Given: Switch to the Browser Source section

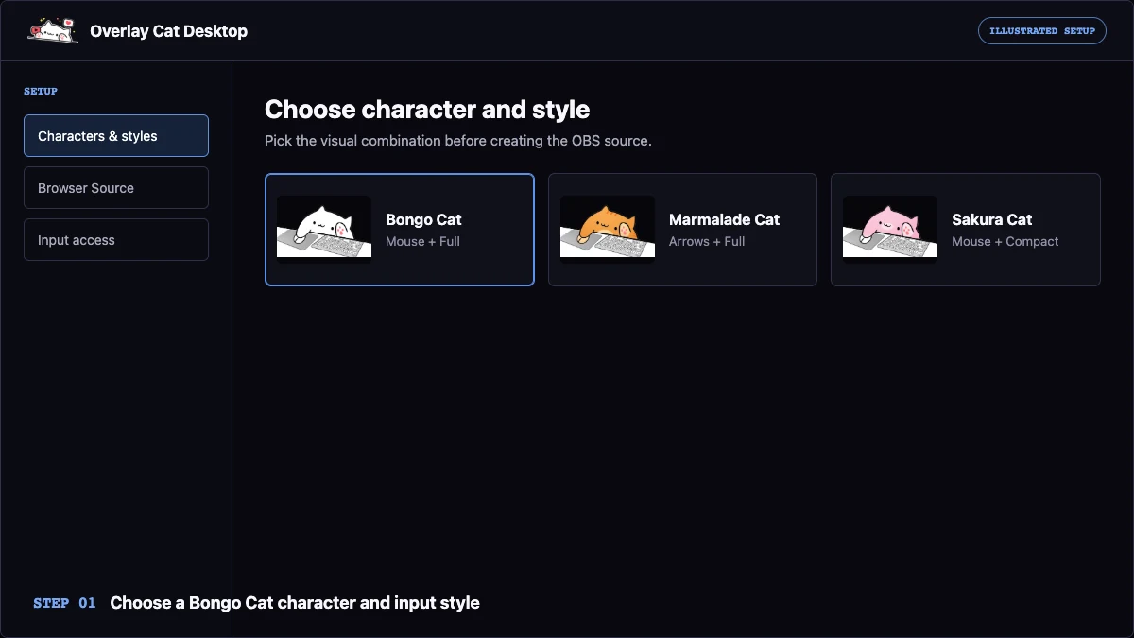Looking at the screenshot, I should (116, 188).
